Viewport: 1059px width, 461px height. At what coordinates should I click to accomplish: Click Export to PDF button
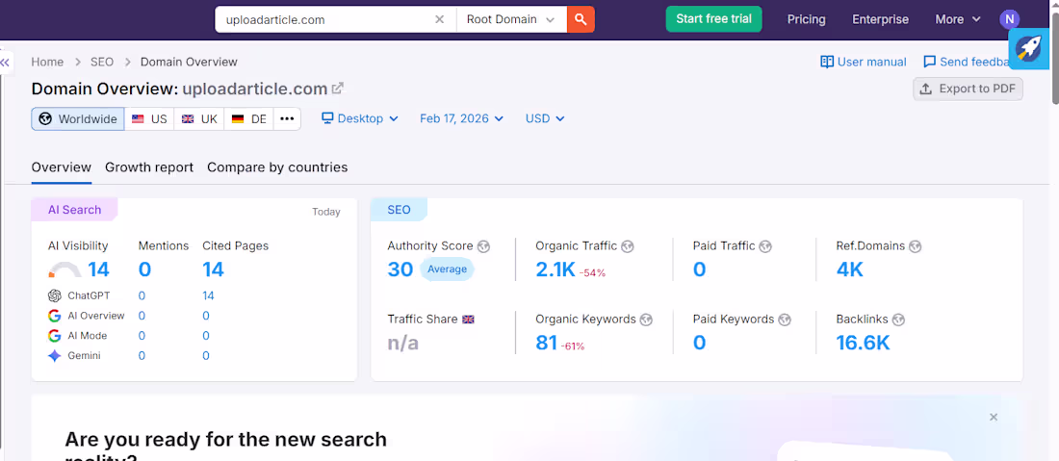(x=968, y=89)
